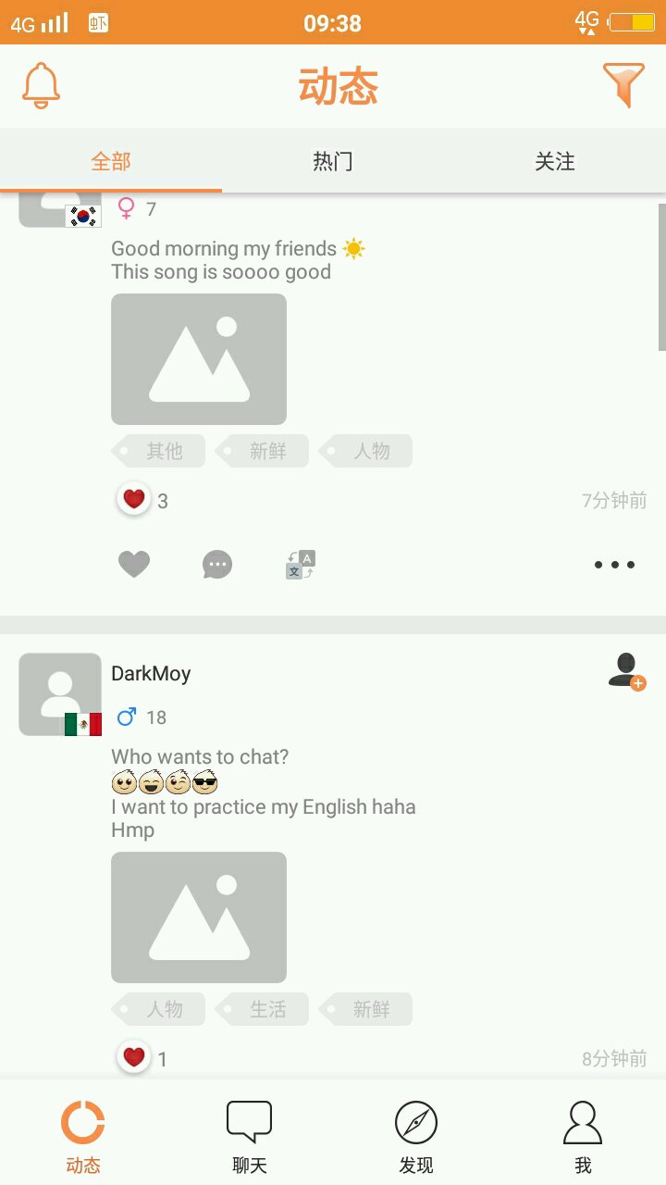Select the 全部 tab

(111, 161)
